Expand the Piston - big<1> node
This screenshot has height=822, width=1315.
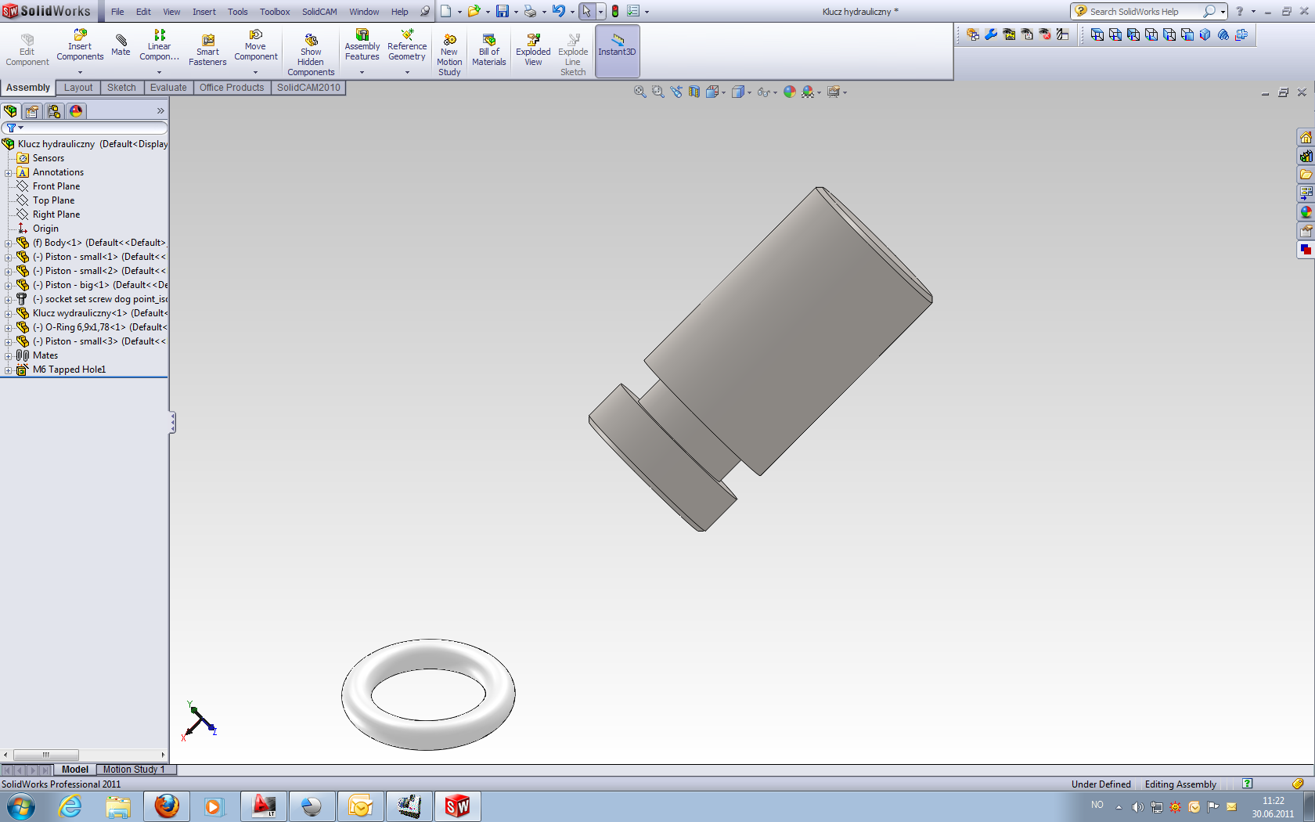click(x=9, y=285)
